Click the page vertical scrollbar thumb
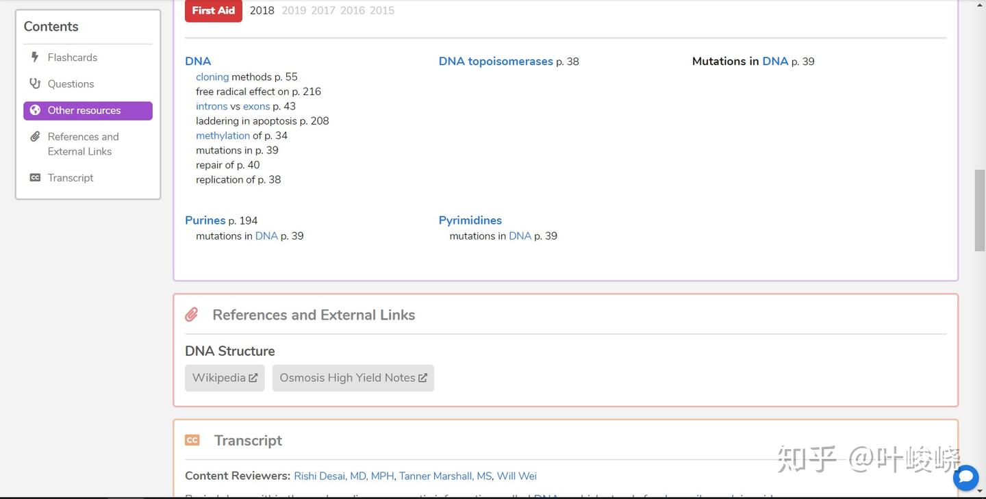Screen dimensions: 986x499 pos(980,211)
